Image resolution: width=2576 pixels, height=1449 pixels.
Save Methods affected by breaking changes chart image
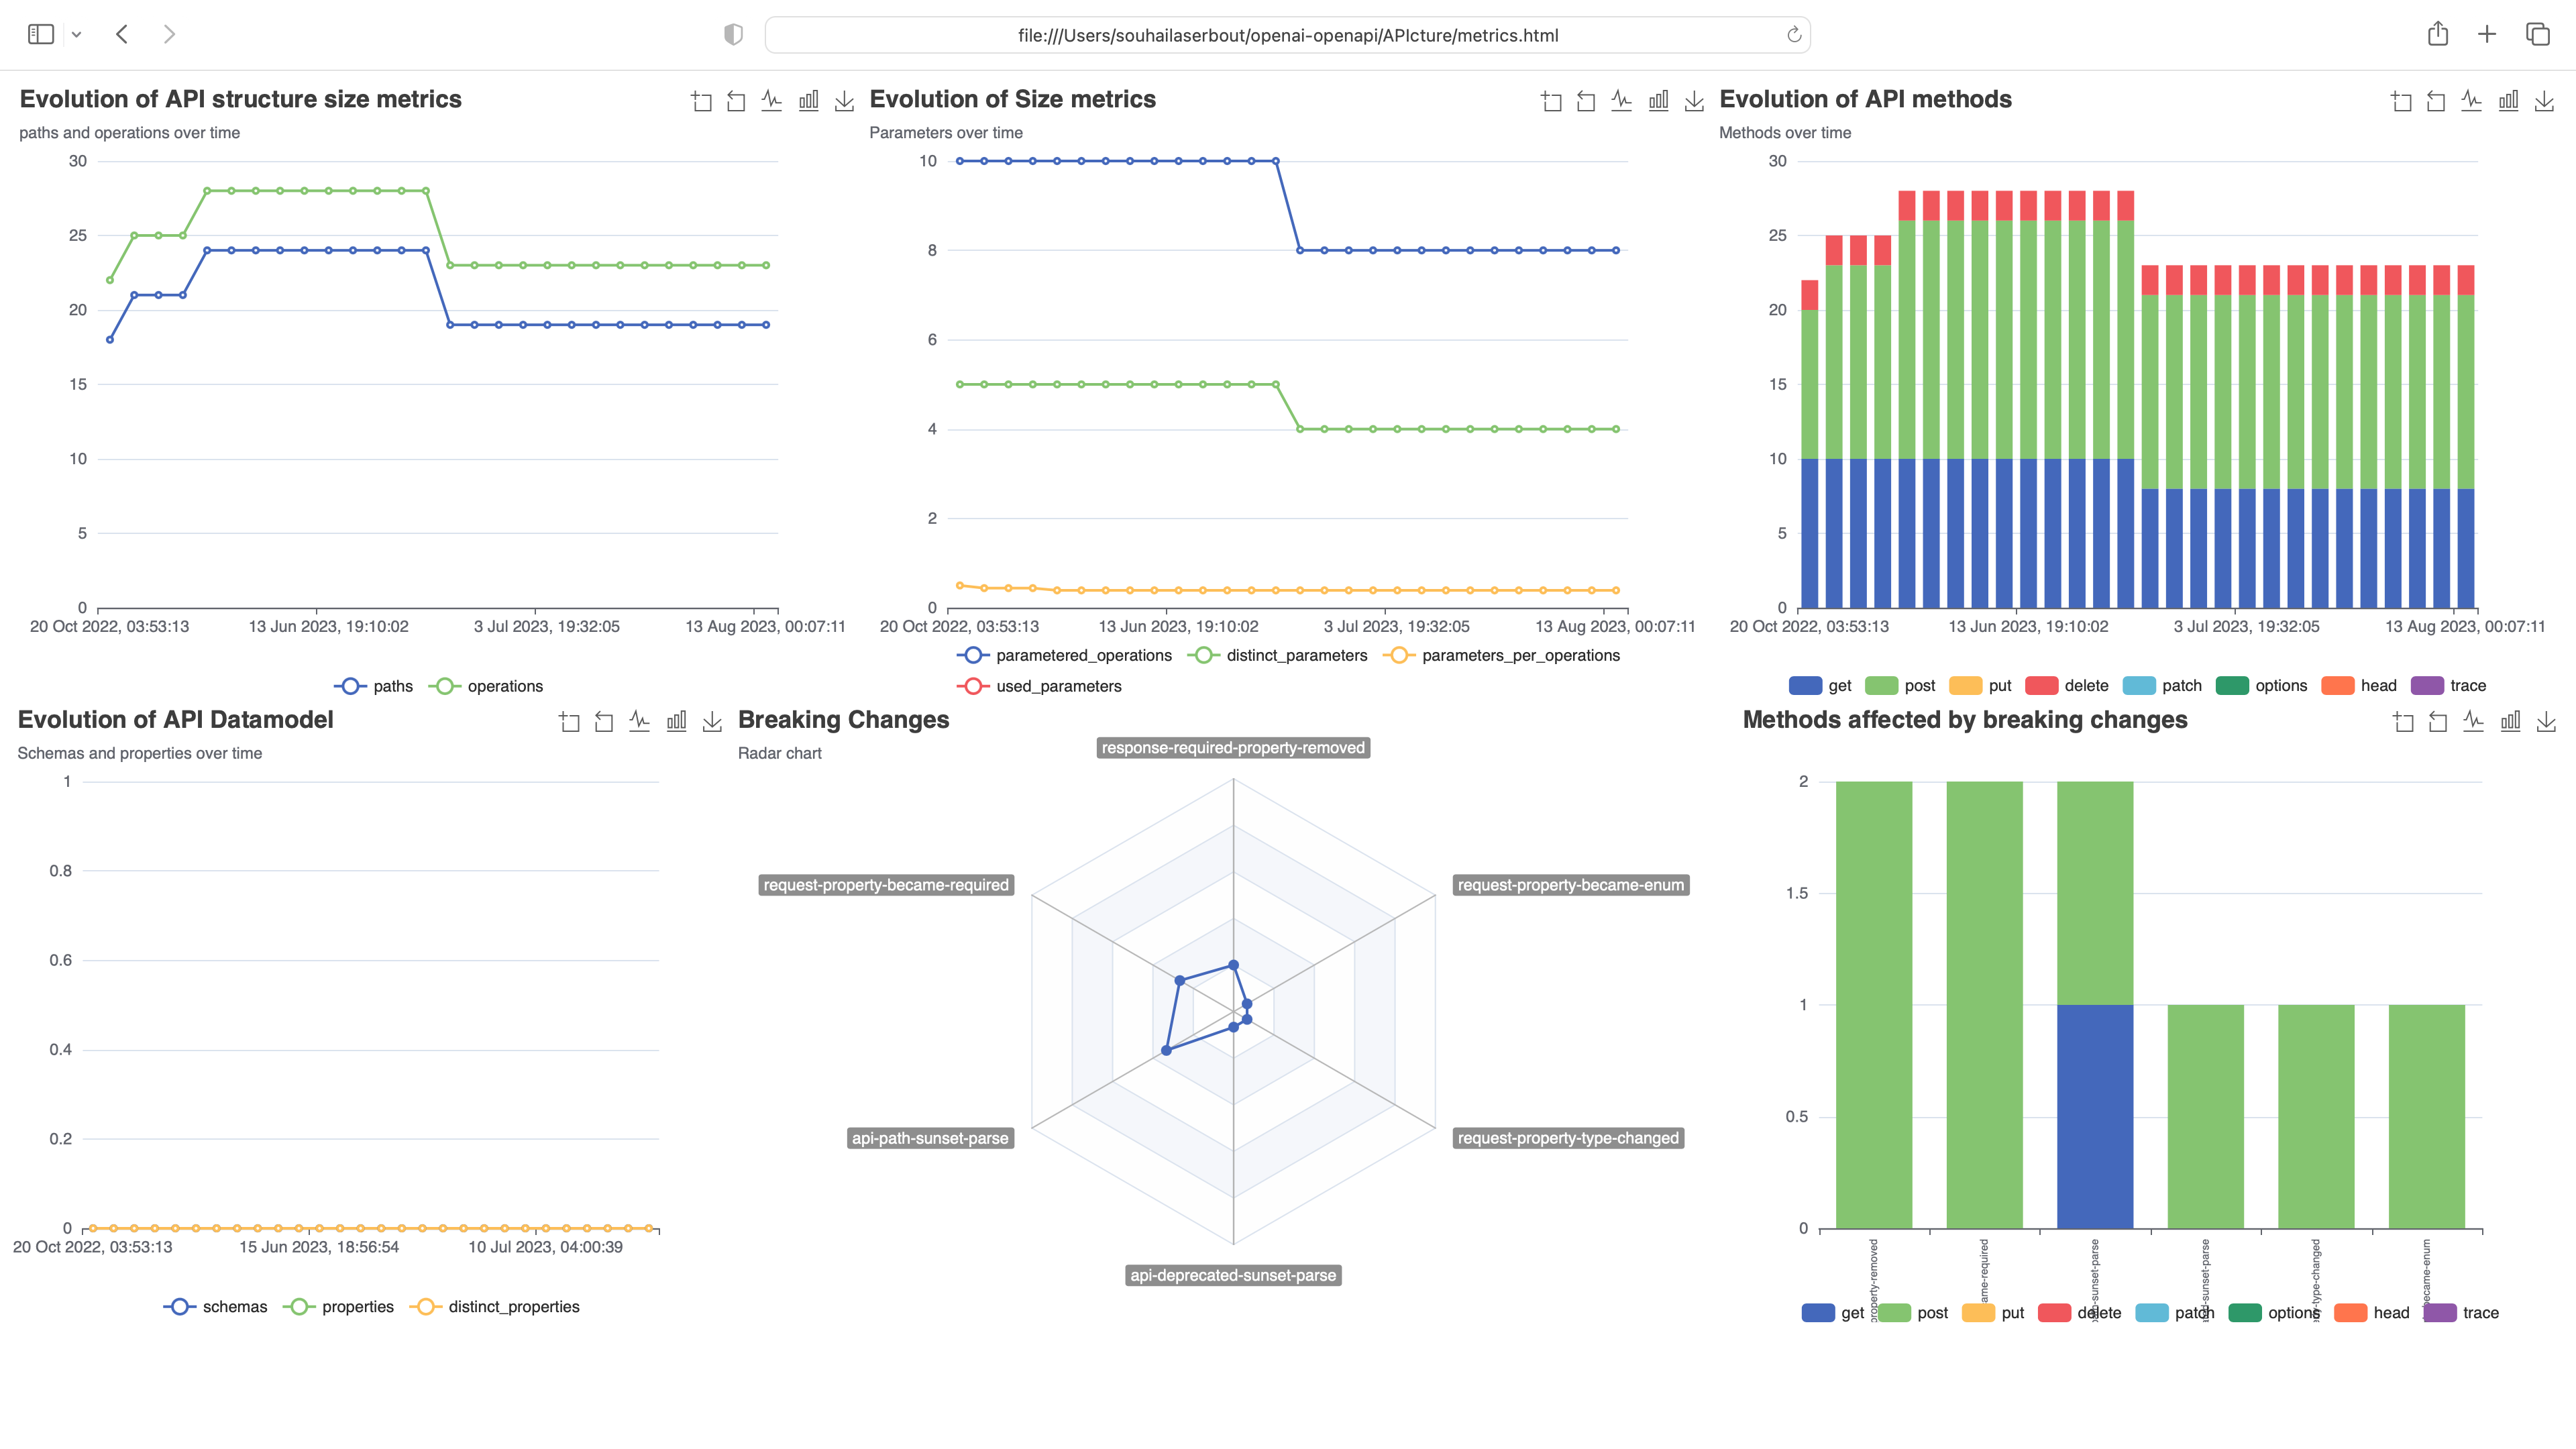coord(2546,722)
